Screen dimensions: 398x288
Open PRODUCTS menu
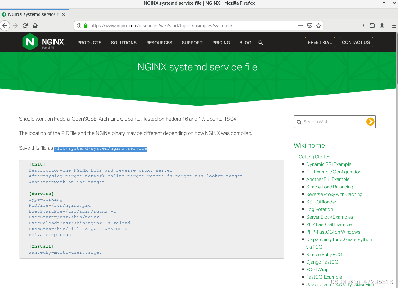(x=89, y=43)
